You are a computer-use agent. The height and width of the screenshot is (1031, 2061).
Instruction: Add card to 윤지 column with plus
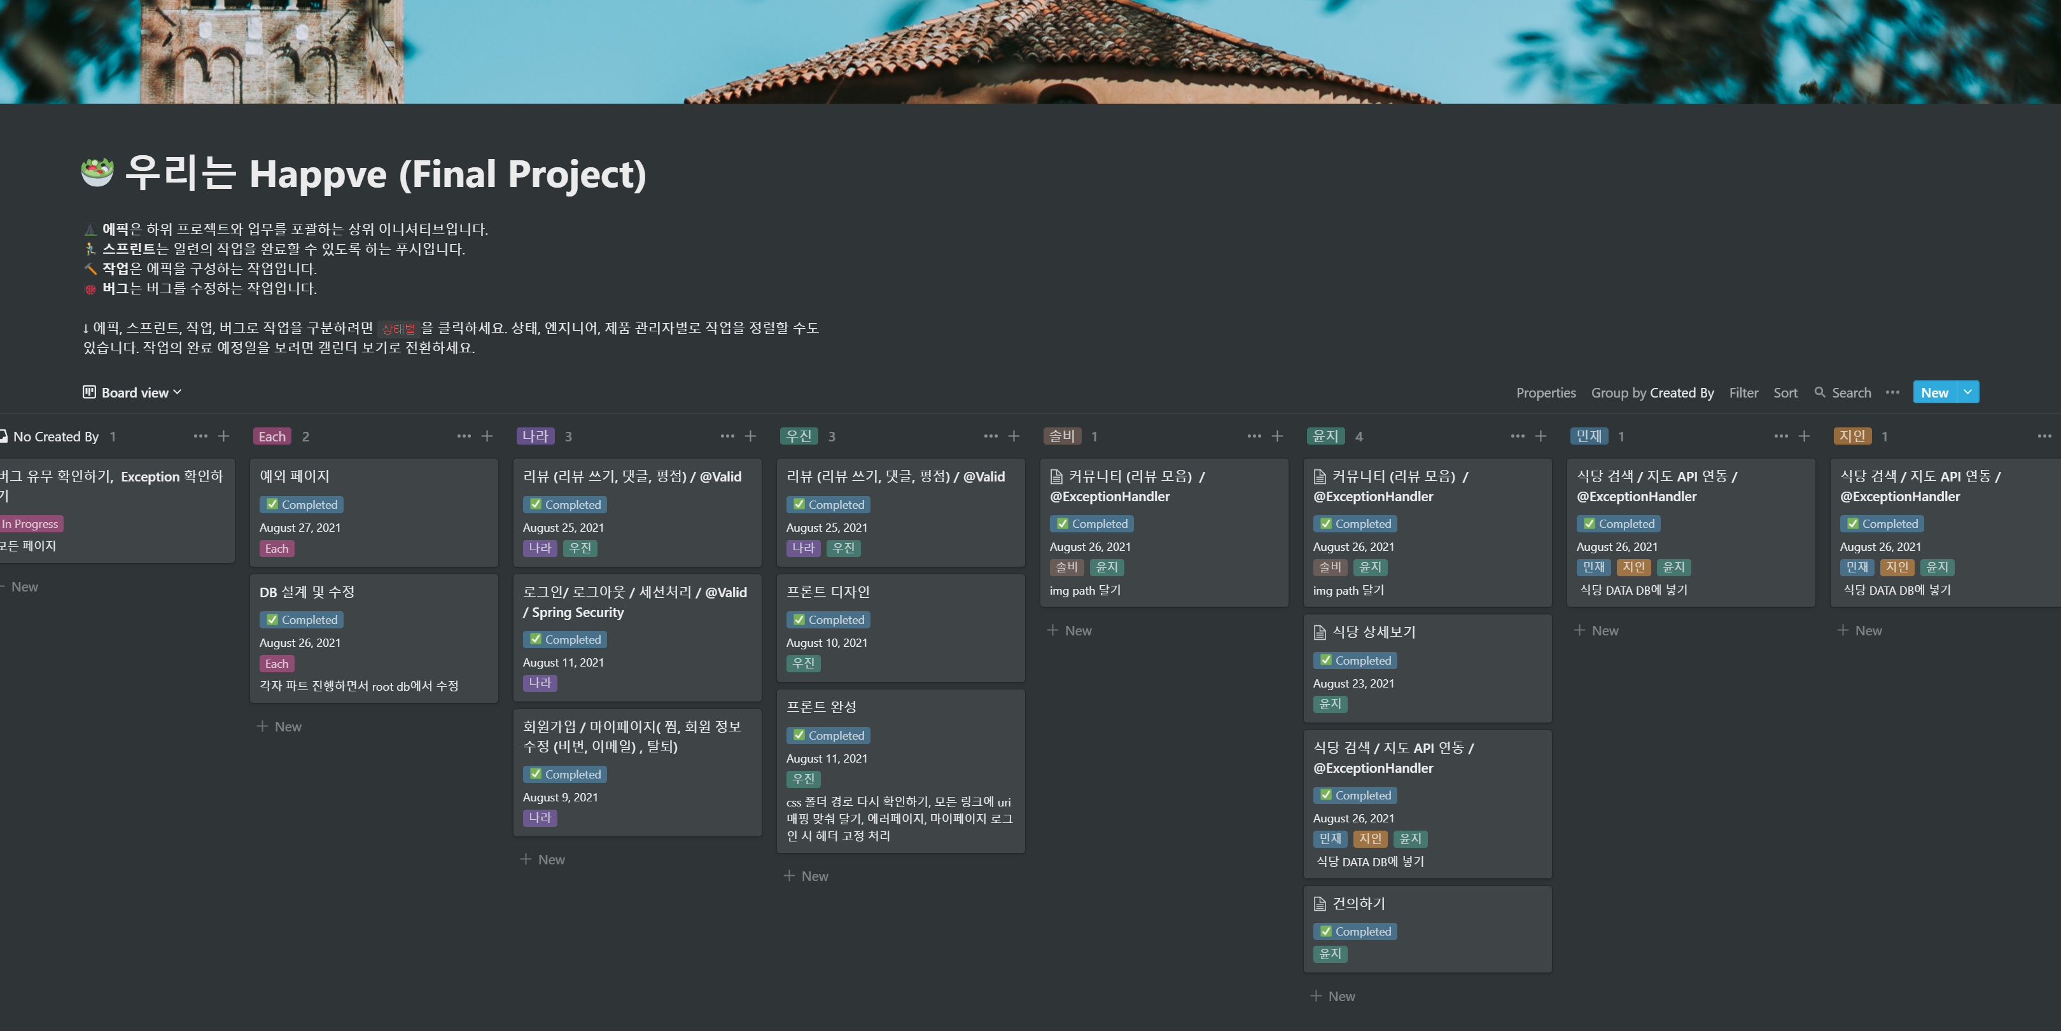click(1540, 436)
